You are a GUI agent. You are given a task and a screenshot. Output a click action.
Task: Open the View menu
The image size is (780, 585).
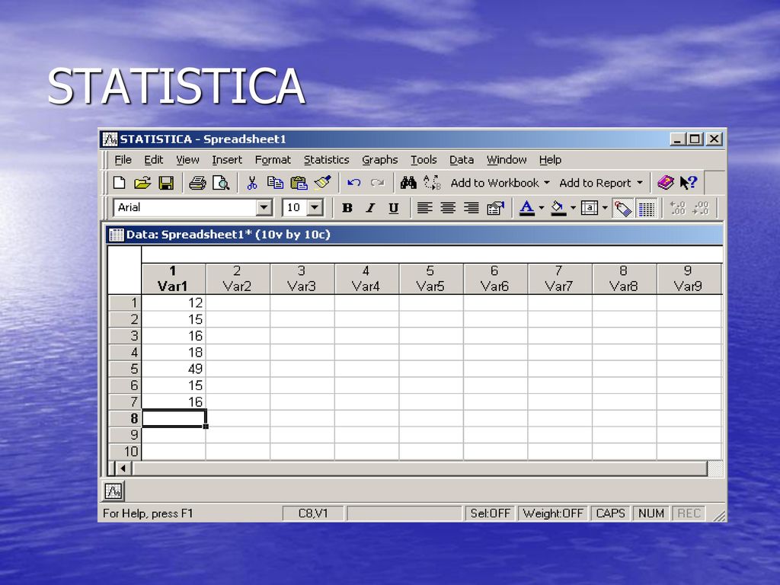pos(187,160)
